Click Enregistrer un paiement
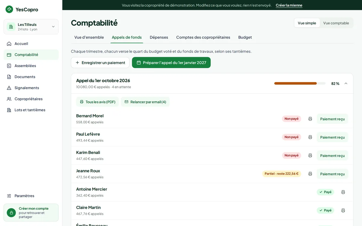This screenshot has width=362, height=226. 100,63
